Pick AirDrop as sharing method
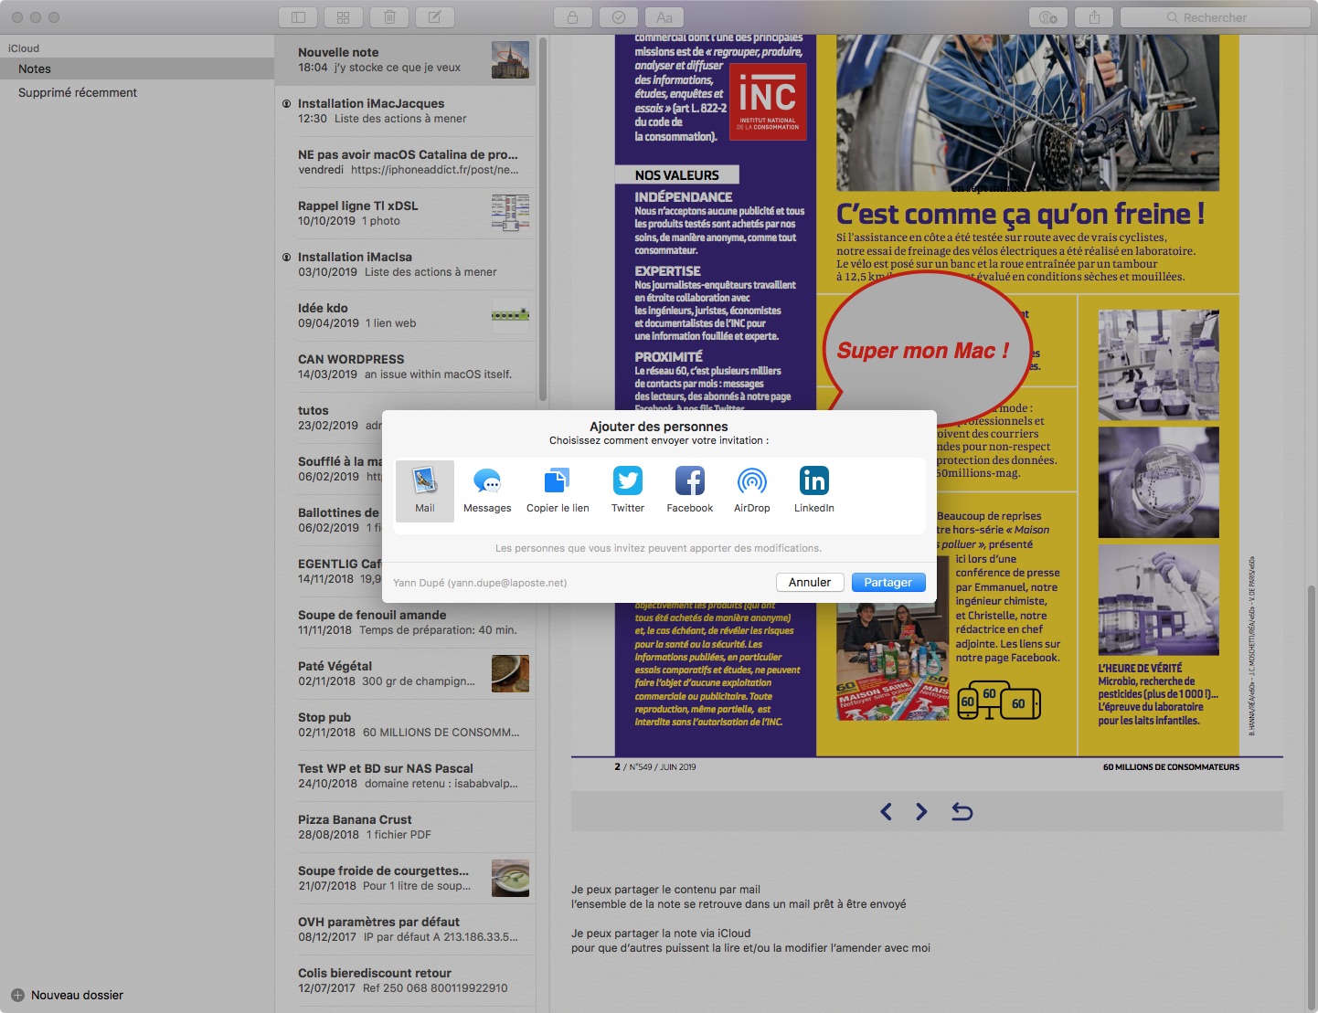This screenshot has height=1013, width=1318. (752, 491)
